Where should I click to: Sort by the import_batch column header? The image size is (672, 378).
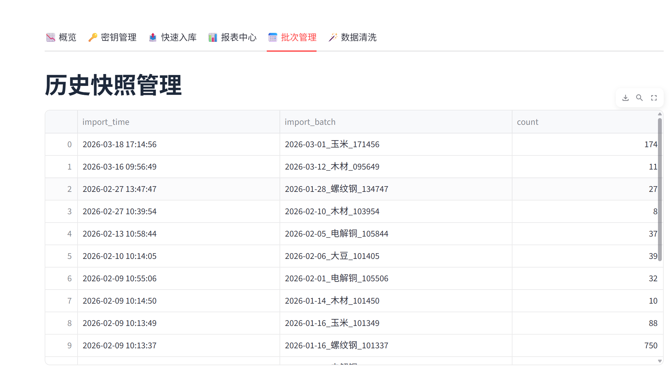(396, 122)
